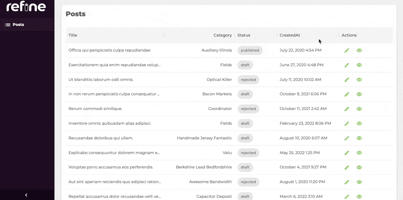Click the refine logo
Screen dimensions: 403x200
26,7
